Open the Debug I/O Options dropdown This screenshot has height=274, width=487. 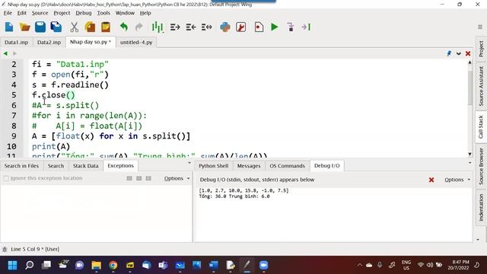coord(457,180)
